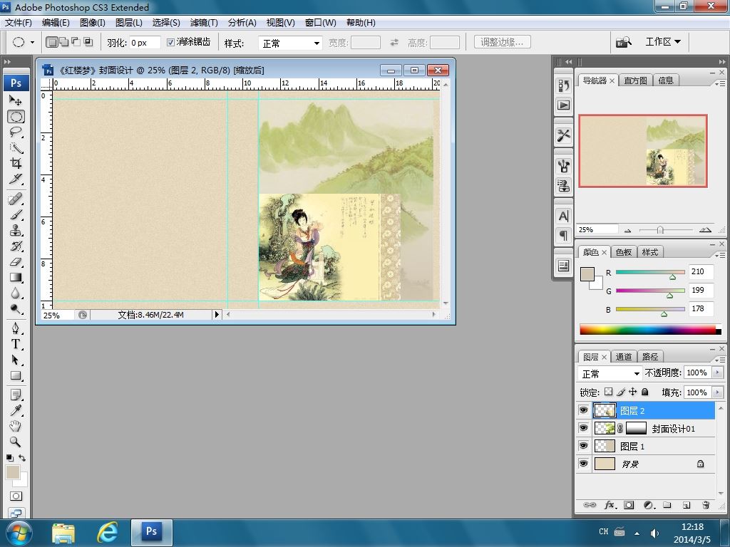730x547 pixels.
Task: Open the 填充 fill slider arrow
Action: pyautogui.click(x=717, y=392)
